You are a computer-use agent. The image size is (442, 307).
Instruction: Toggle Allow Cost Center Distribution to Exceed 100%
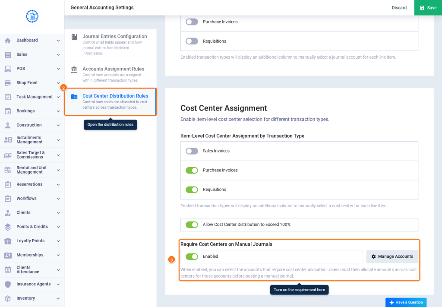(192, 225)
